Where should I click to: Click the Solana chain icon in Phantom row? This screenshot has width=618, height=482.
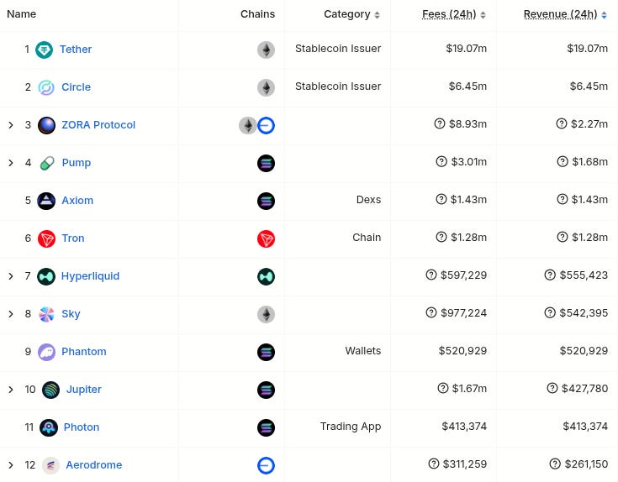coord(266,352)
